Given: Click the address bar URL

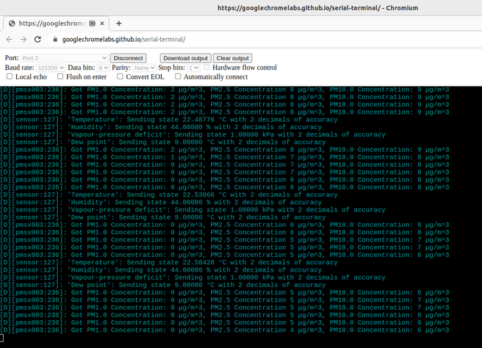Looking at the screenshot, I should (124, 40).
